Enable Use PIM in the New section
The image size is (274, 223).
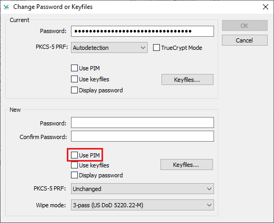point(74,155)
